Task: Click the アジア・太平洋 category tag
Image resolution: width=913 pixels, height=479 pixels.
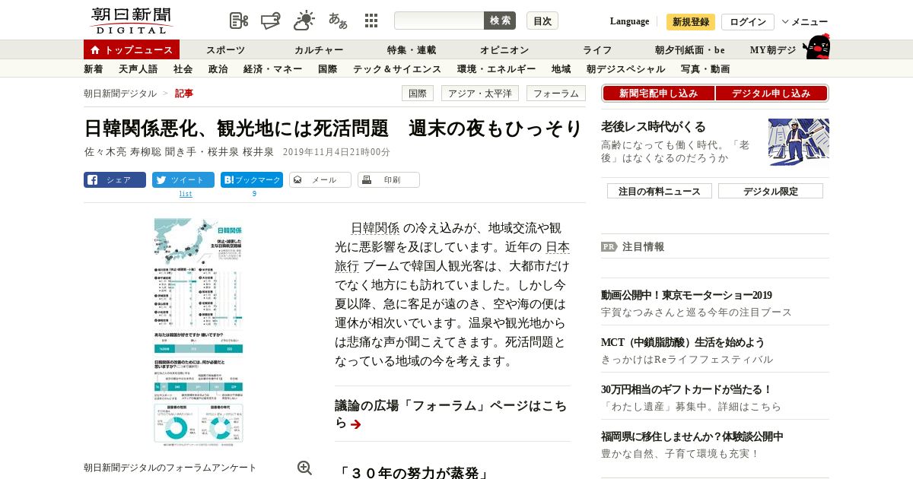Action: [480, 94]
